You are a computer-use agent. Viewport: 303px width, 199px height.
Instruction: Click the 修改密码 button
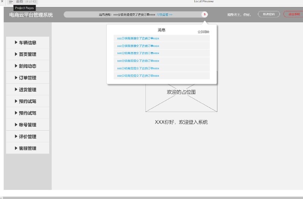tap(269, 14)
